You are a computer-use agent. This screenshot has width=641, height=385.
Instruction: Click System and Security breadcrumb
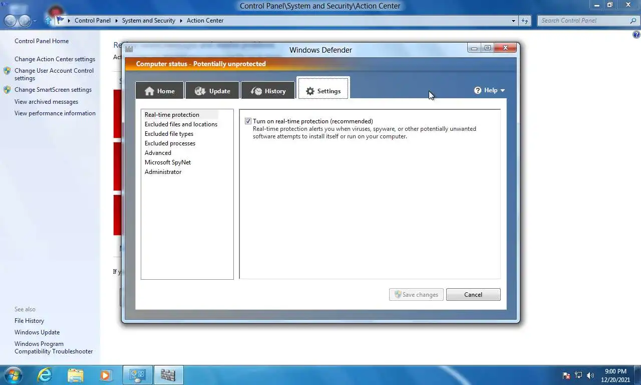[x=149, y=21]
